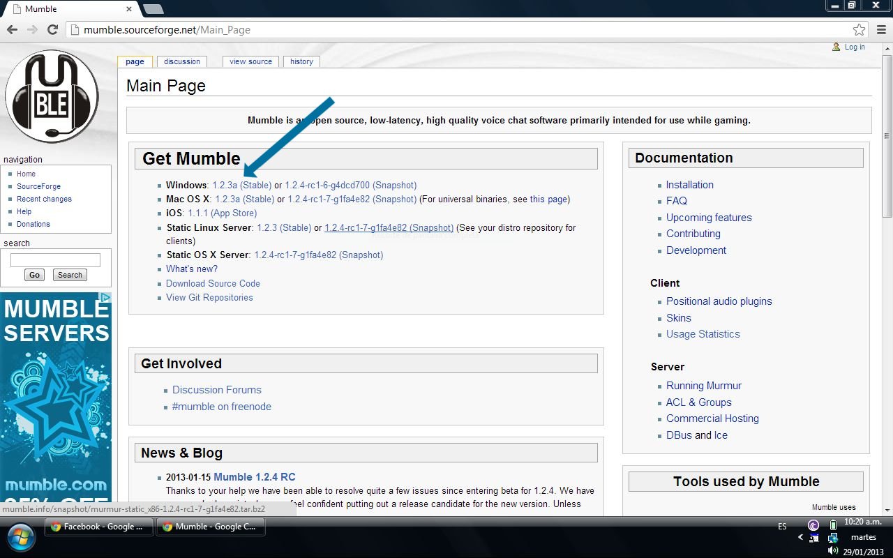This screenshot has height=558, width=893.
Task: Open Running Murmur link
Action: tap(704, 386)
